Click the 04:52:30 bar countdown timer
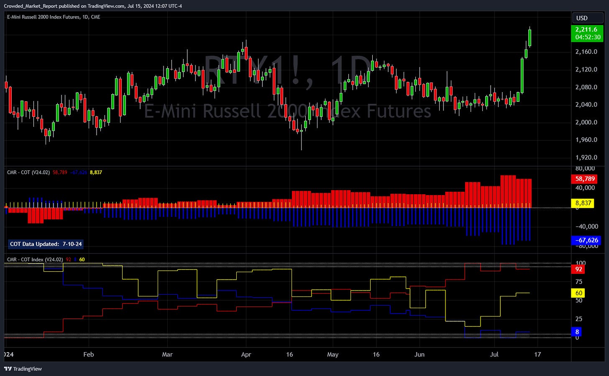609x376 pixels. coord(588,37)
